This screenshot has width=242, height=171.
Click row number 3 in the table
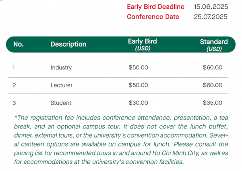click(x=14, y=103)
